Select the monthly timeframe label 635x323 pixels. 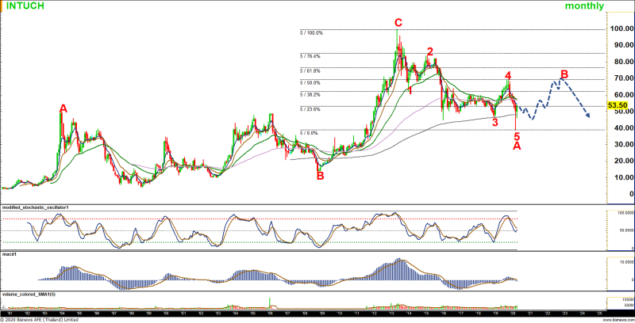[584, 6]
